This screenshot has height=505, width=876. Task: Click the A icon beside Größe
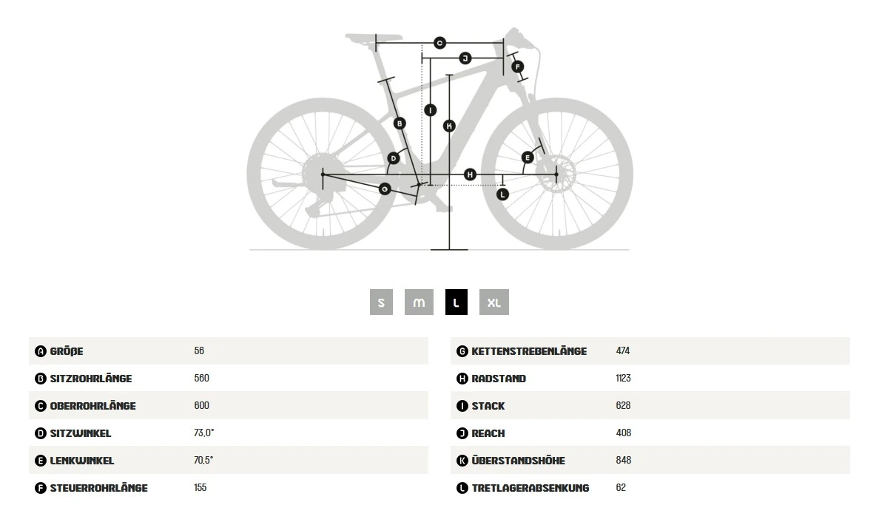(x=40, y=351)
